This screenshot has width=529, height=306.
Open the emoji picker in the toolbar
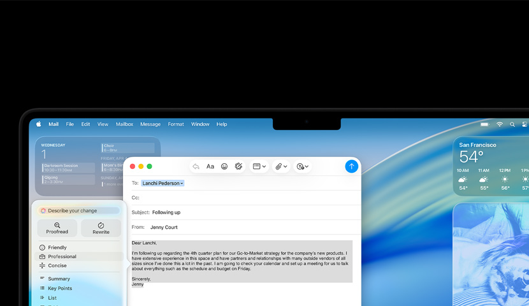pyautogui.click(x=224, y=166)
